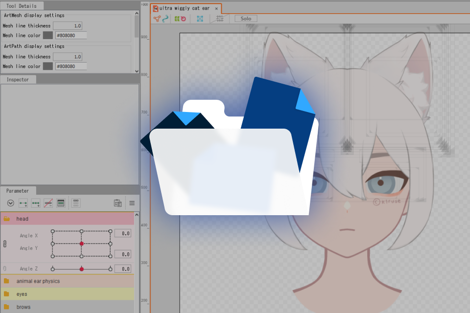Click the dotted grid parameter icon
This screenshot has width=470, height=313.
pyautogui.click(x=76, y=203)
